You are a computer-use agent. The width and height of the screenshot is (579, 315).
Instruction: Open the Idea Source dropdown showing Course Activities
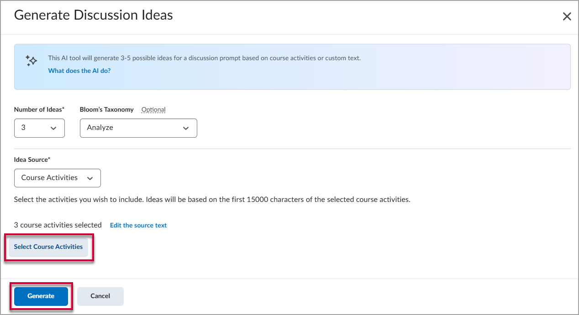58,178
